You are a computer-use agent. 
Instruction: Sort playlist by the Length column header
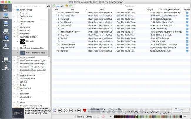click(x=150, y=9)
